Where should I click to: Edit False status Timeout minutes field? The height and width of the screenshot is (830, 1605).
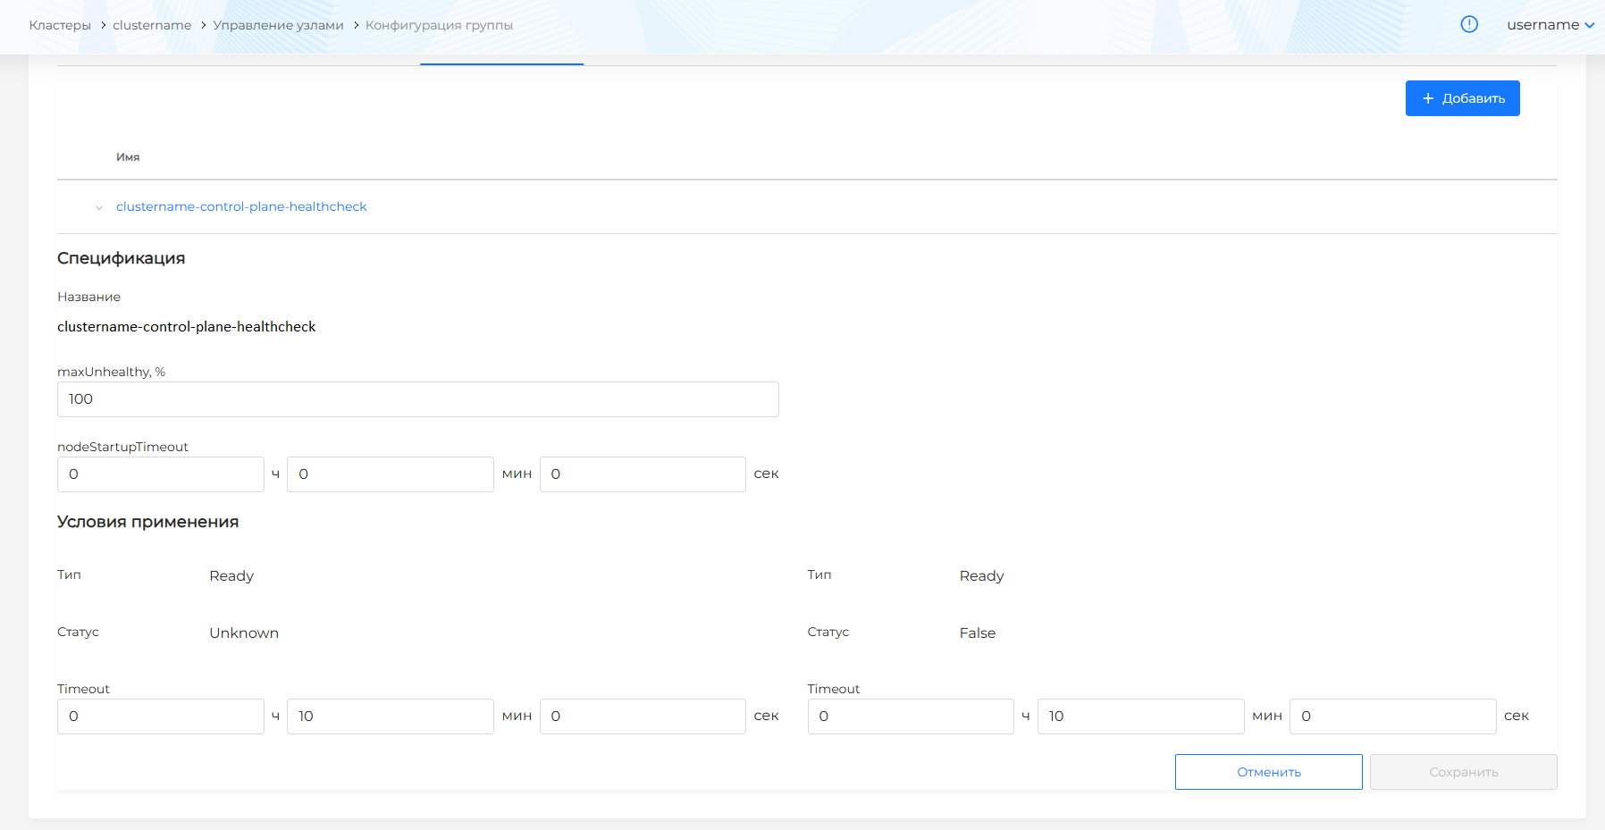(x=1140, y=717)
